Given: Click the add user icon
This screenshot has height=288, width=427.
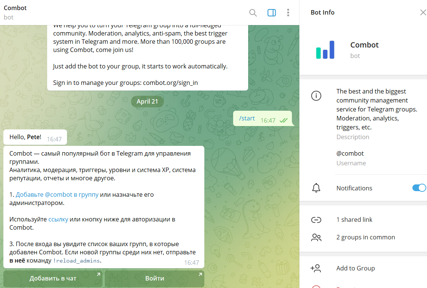Looking at the screenshot, I should tap(316, 269).
